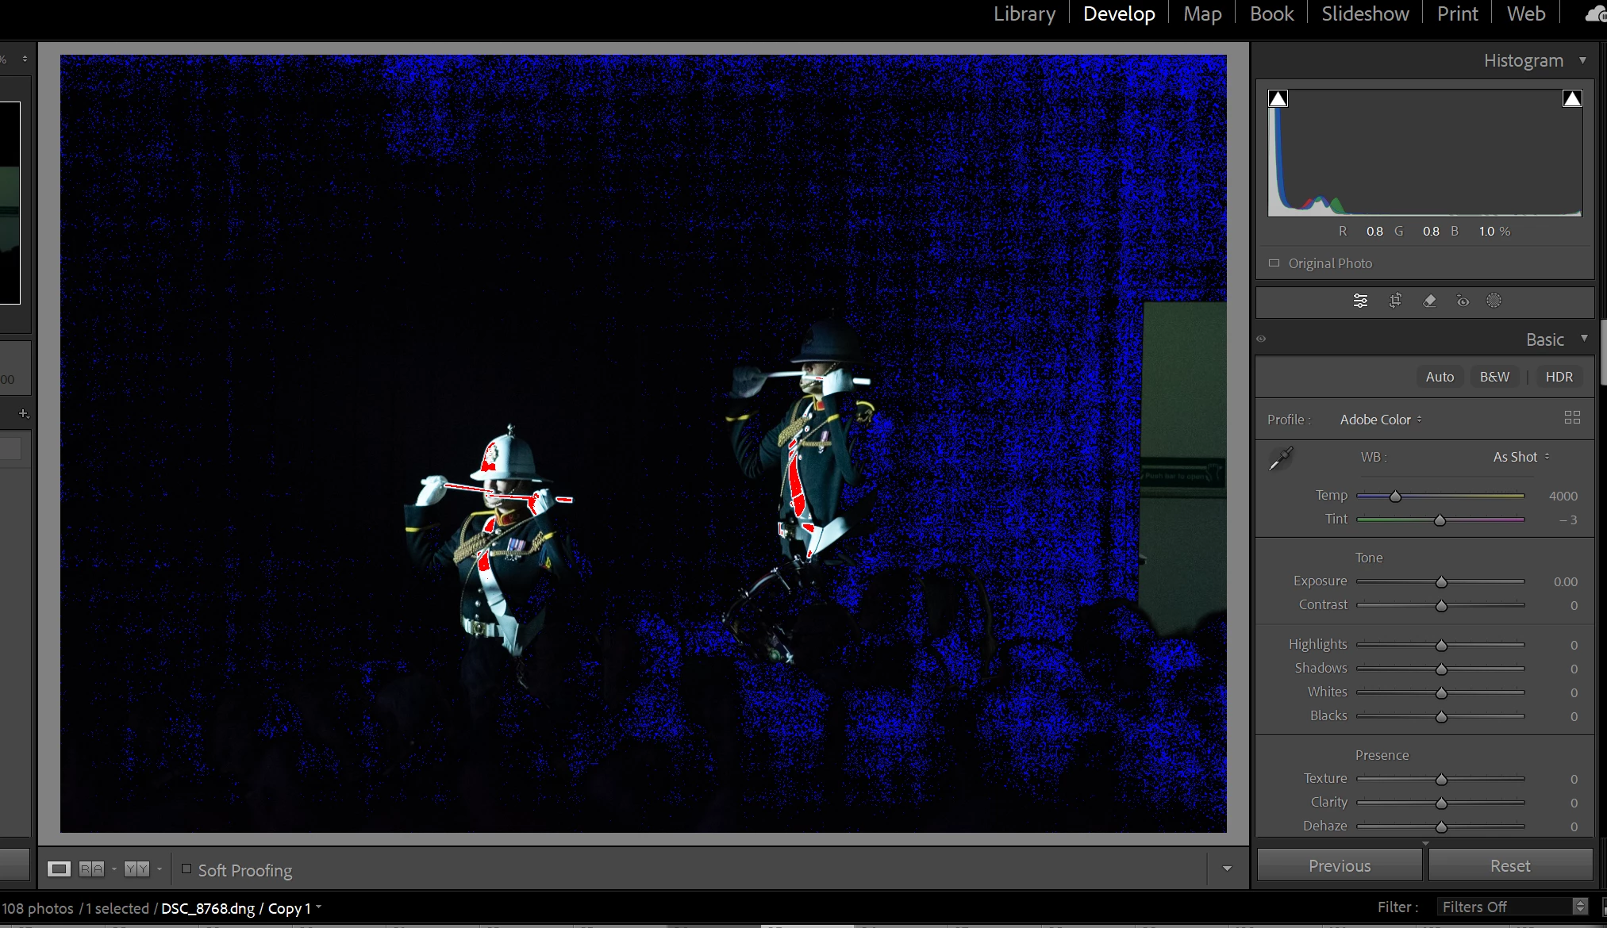Click the Reset button

point(1509,865)
